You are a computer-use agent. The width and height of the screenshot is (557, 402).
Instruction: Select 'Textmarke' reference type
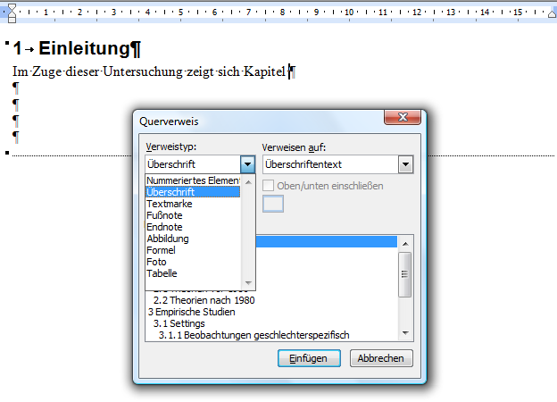point(193,204)
